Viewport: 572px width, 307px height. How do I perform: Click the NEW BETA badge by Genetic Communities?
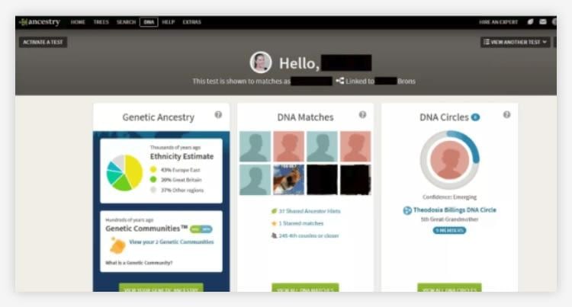click(x=201, y=229)
